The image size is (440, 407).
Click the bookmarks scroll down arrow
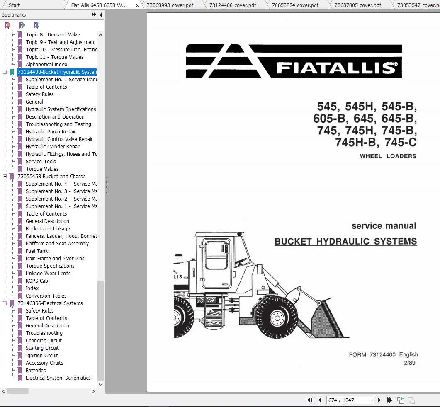click(100, 385)
